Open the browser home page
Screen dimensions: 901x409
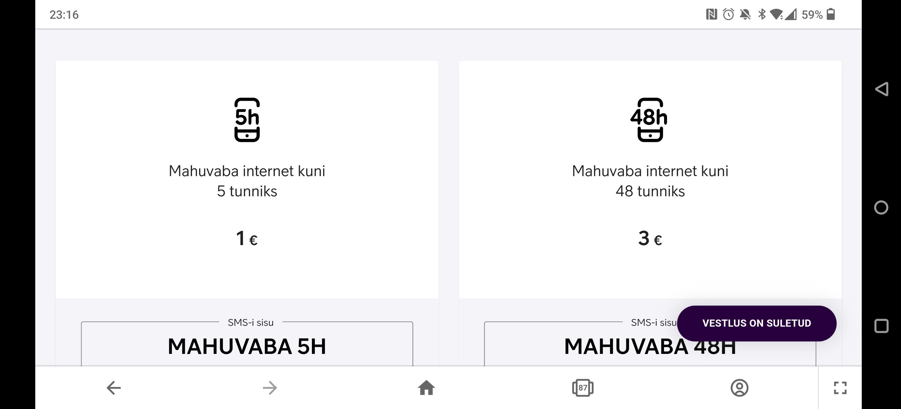click(x=426, y=388)
